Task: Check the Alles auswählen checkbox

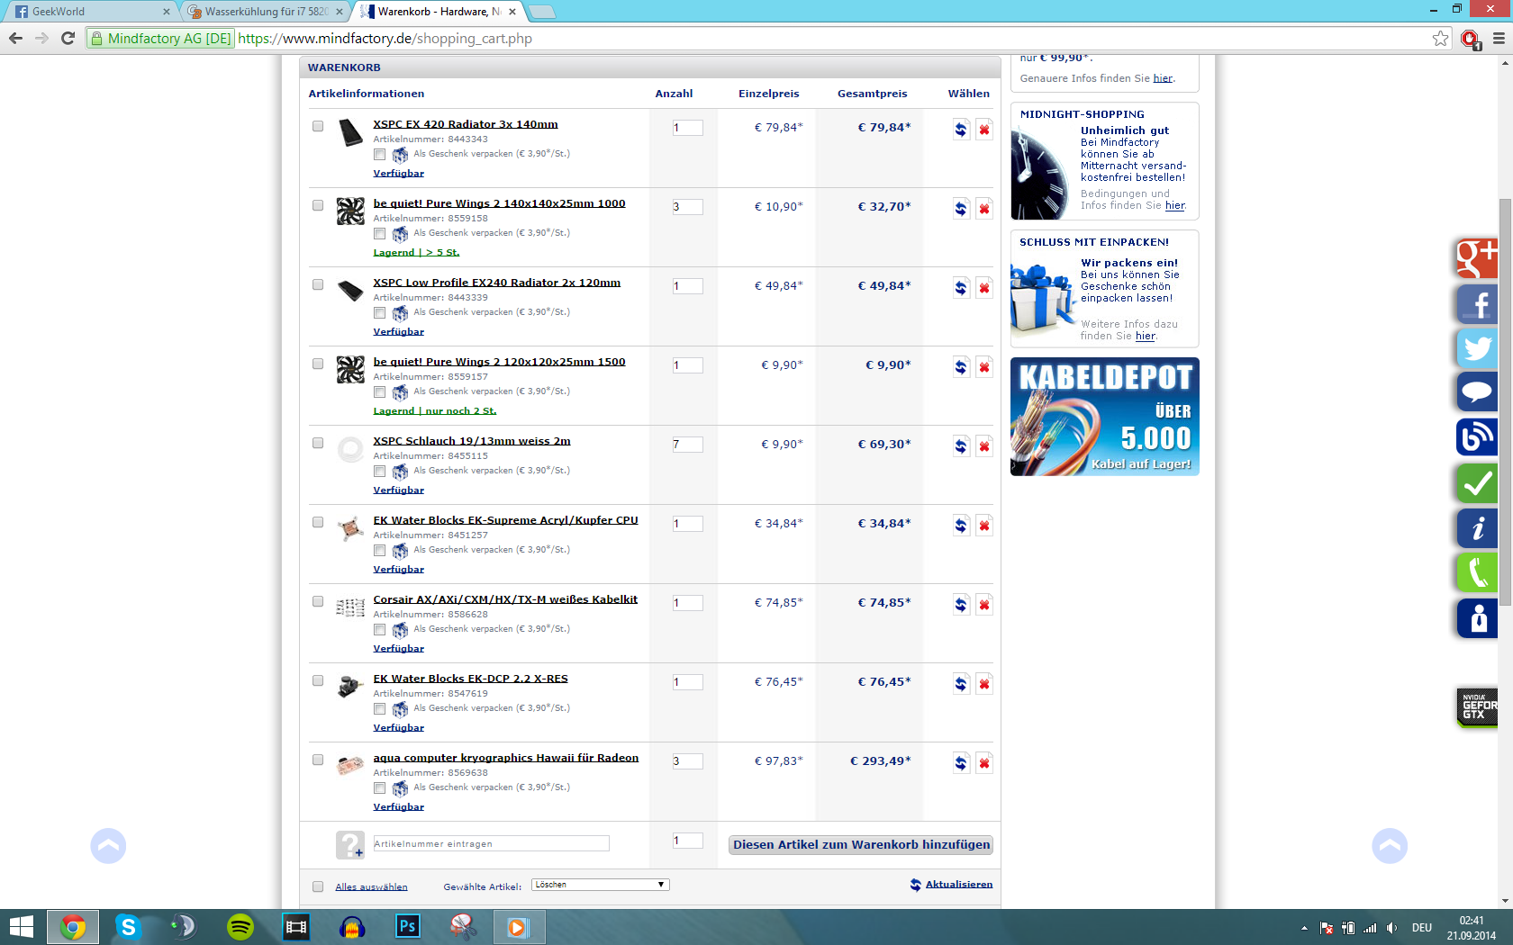Action: (x=318, y=886)
